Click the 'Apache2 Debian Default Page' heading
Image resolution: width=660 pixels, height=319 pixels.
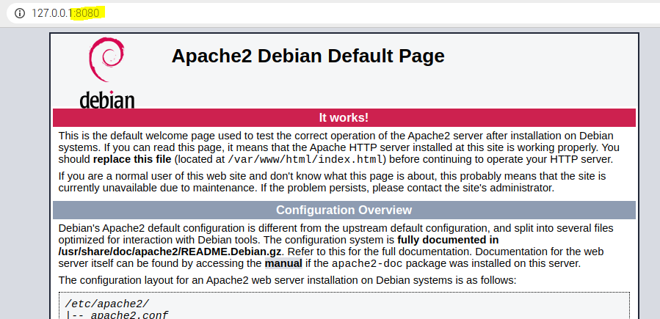pos(308,56)
